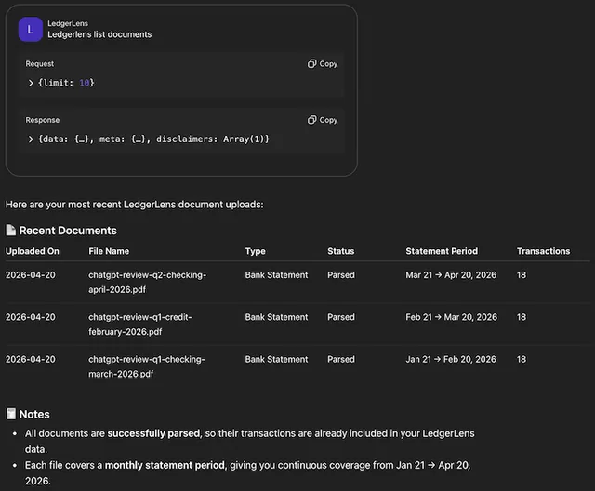Expand the response data object chevron
Viewport: 595px width, 491px height.
point(31,139)
